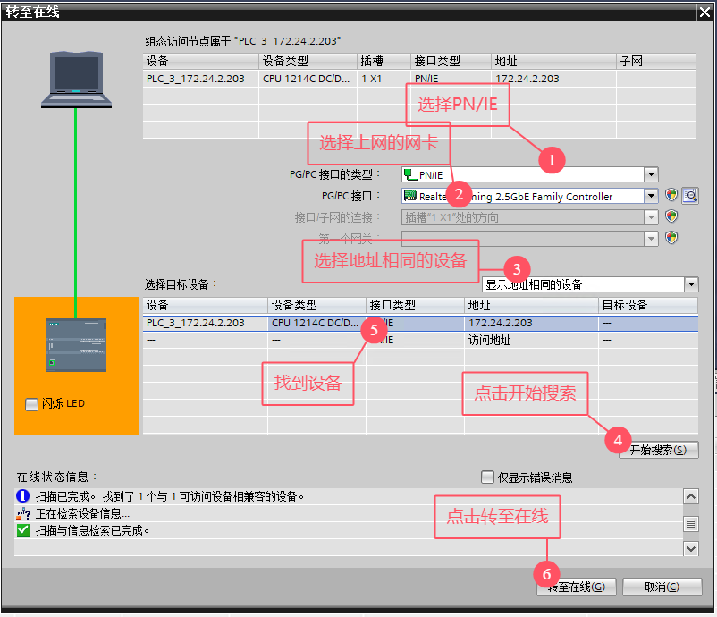
Task: Click the retrieving device info status icon
Action: (x=23, y=513)
